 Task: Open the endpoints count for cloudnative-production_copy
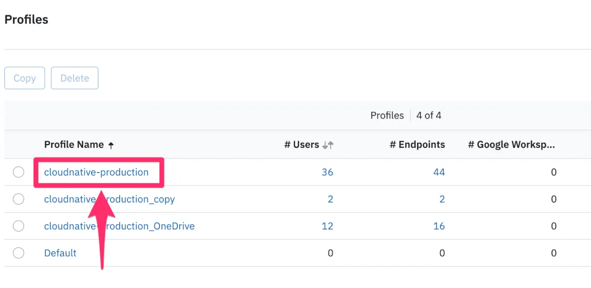tap(442, 199)
